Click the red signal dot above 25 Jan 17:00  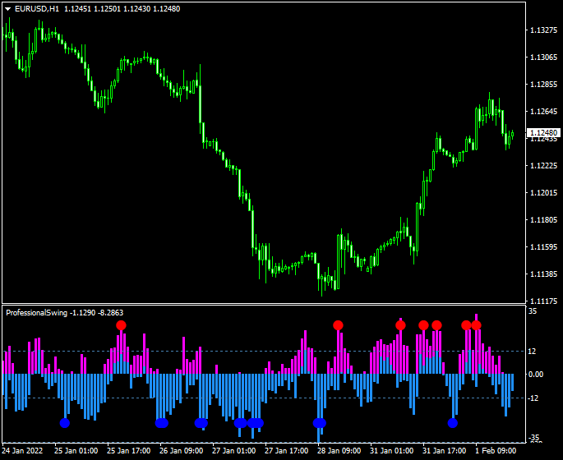pos(122,325)
